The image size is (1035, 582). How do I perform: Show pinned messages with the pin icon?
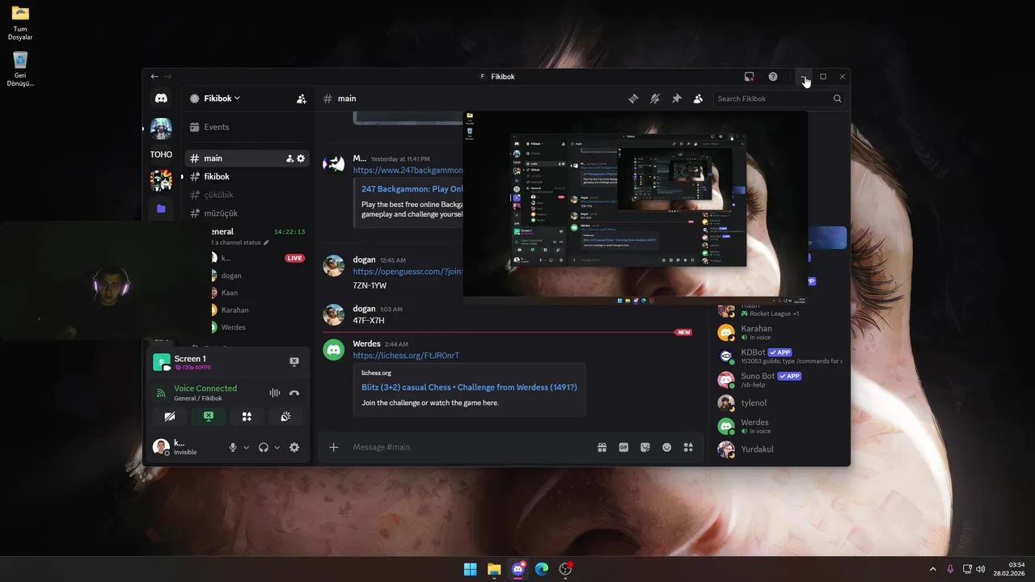coord(677,99)
